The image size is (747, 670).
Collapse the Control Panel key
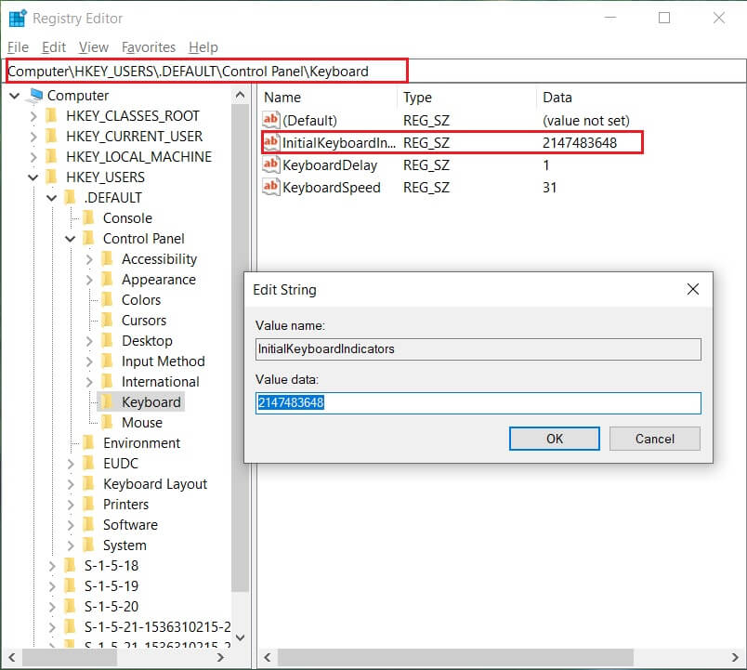click(69, 238)
